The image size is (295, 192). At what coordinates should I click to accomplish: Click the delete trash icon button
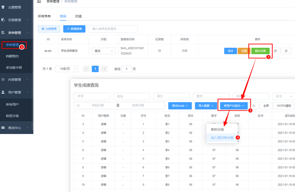286,51
